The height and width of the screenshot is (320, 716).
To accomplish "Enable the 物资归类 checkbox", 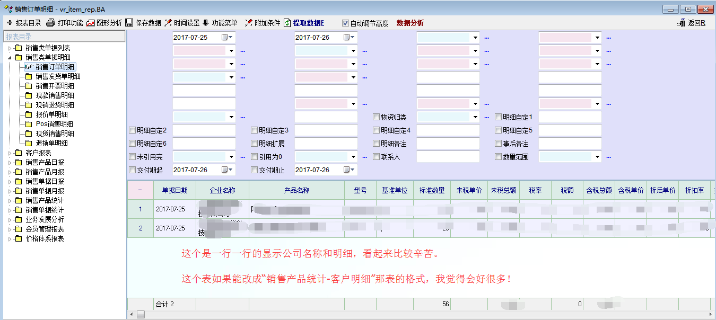I will tap(377, 117).
